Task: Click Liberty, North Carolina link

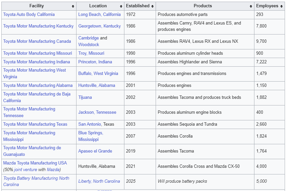Action: pos(99,181)
